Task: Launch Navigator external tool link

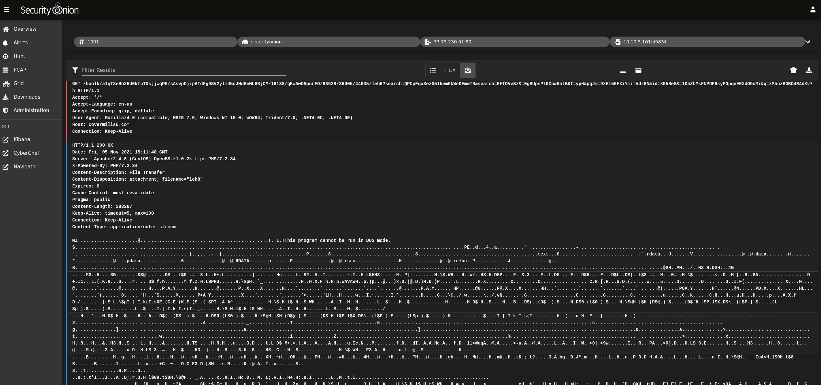Action: tap(31, 166)
